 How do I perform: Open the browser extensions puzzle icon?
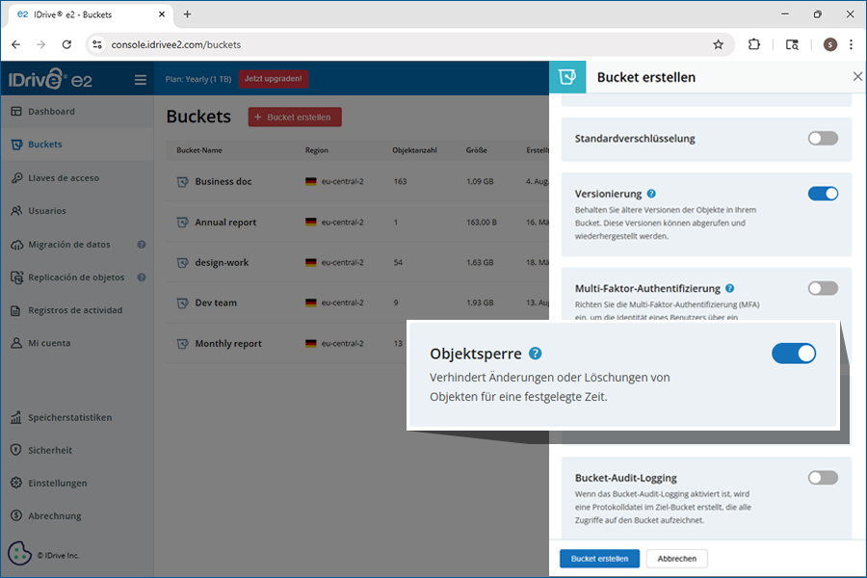[754, 44]
